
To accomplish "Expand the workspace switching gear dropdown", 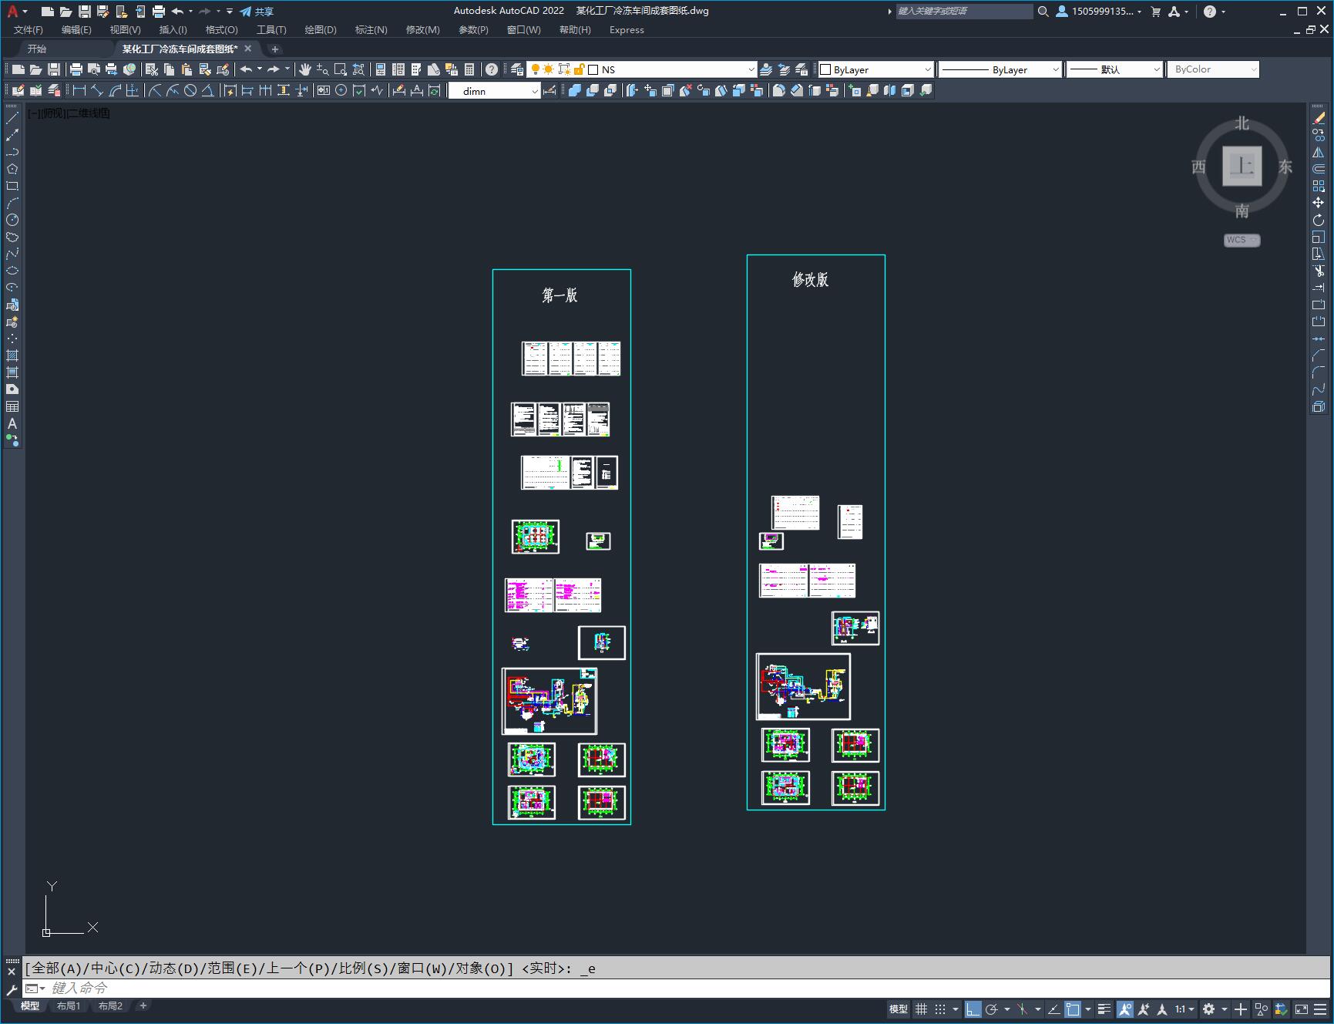I will tap(1224, 1009).
